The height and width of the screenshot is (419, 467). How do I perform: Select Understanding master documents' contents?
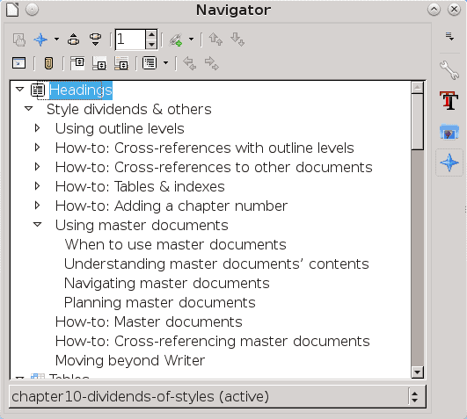216,264
